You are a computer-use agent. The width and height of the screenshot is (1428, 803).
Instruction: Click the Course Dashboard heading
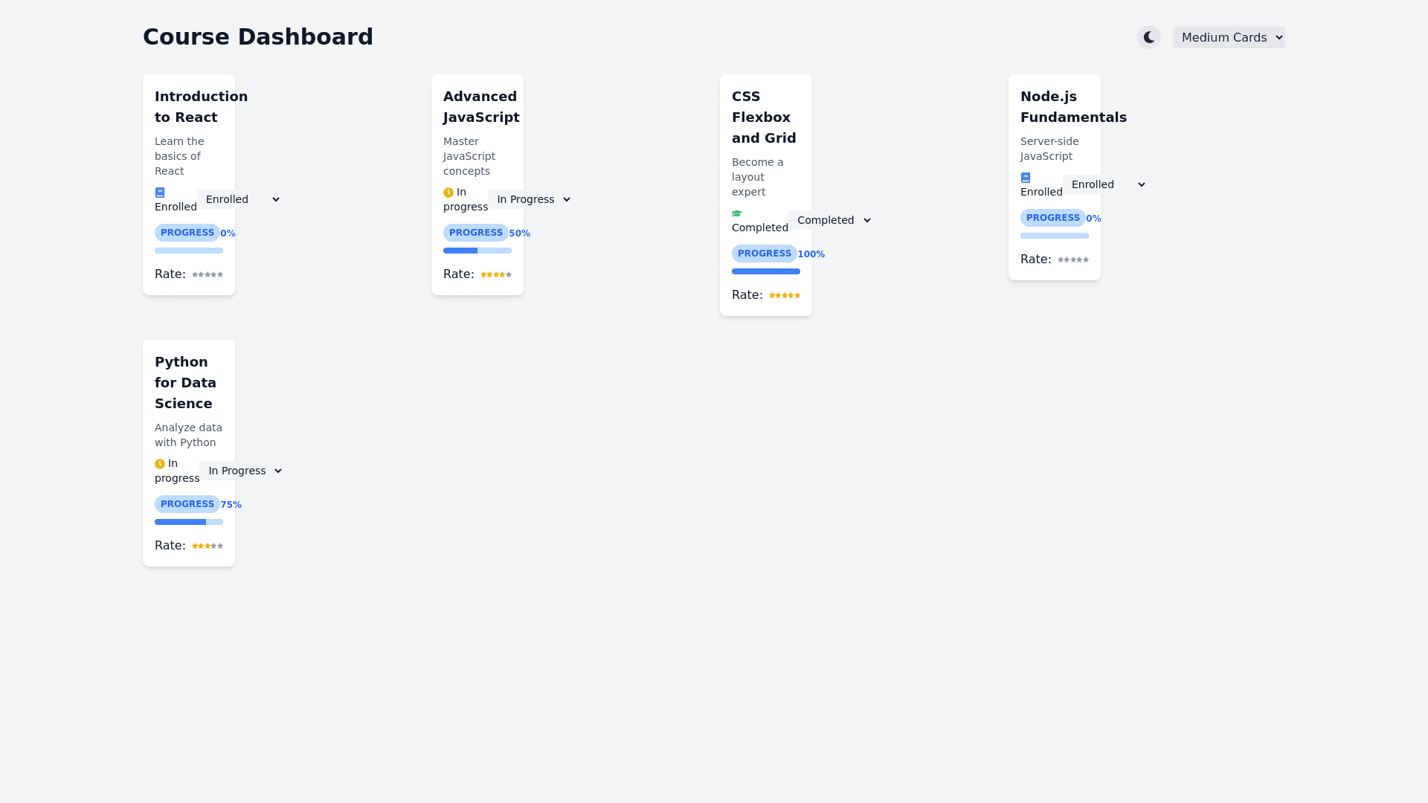(x=258, y=37)
